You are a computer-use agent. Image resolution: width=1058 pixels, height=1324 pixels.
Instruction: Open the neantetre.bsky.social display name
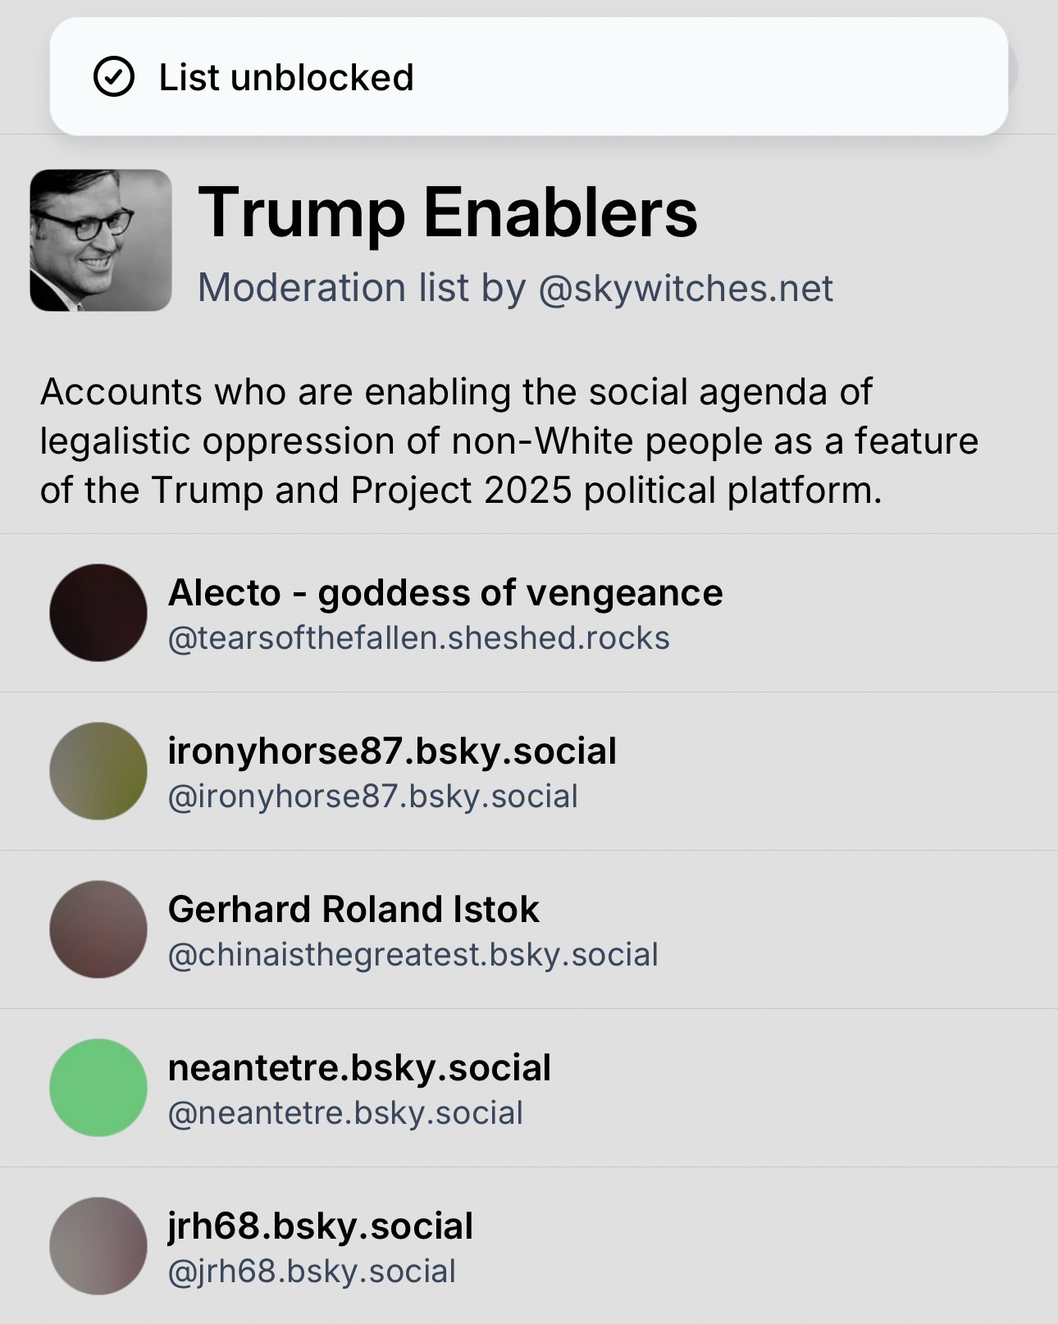[359, 1067]
